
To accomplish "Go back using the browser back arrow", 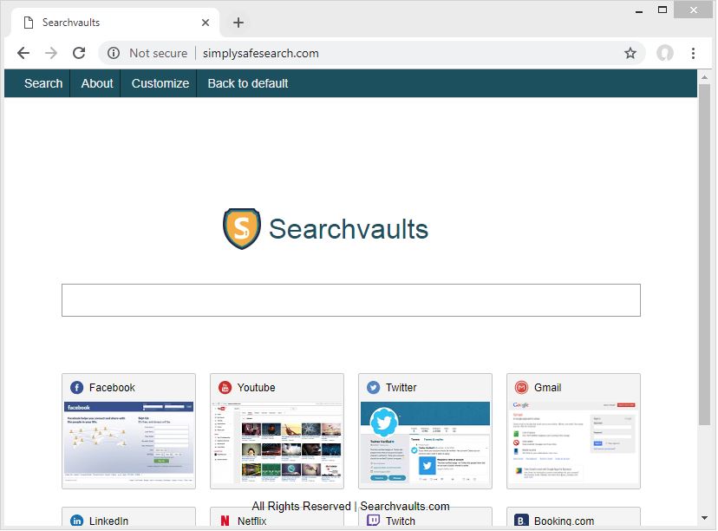I will 23,53.
